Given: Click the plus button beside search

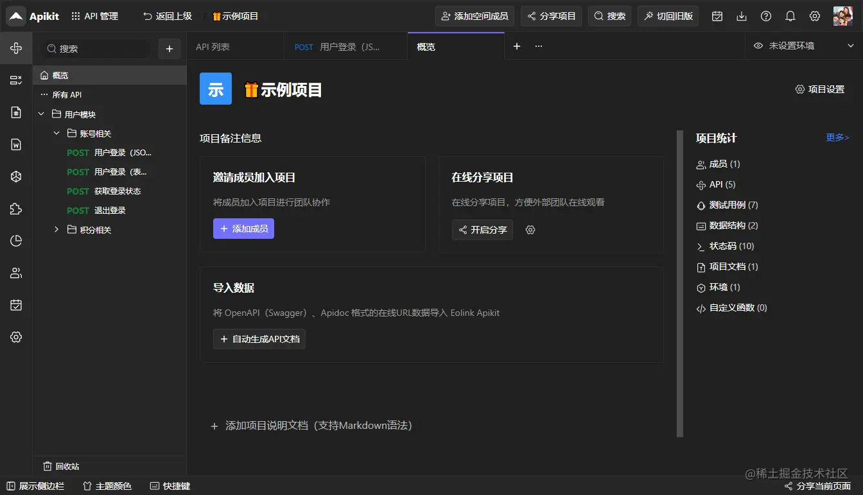Looking at the screenshot, I should [x=169, y=49].
